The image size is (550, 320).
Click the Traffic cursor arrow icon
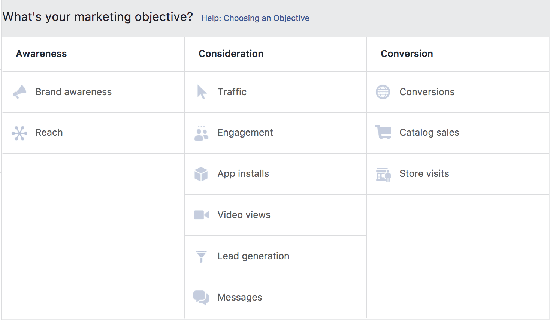[x=202, y=92]
